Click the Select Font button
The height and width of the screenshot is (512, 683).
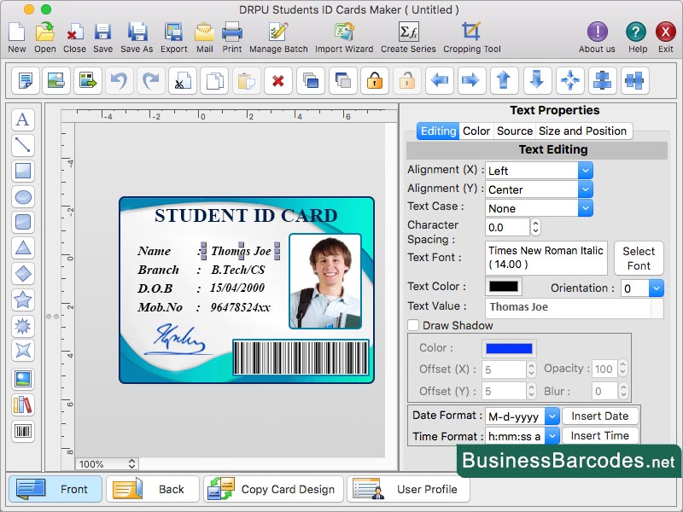pyautogui.click(x=639, y=257)
